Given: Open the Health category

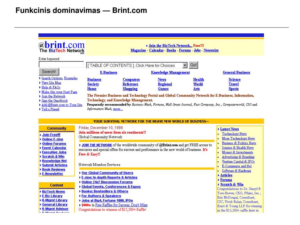Looking at the screenshot, I should pyautogui.click(x=198, y=80).
